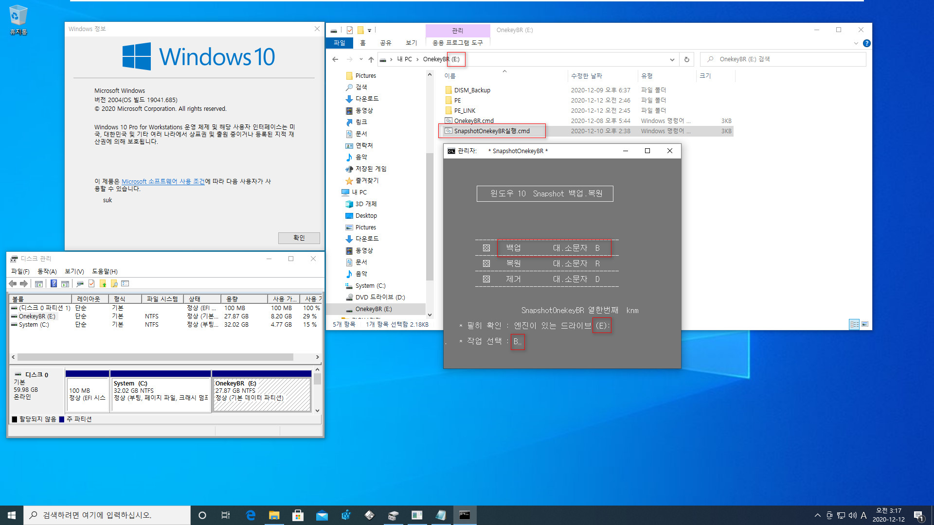Click 내 PC breadcrumb chevron in address bar
The image size is (934, 525).
coord(417,59)
